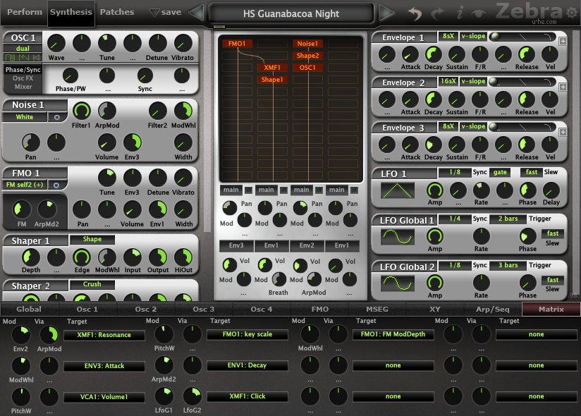The width and height of the screenshot is (581, 416).
Task: Click the 'FMO1: key scale' matrix target
Action: point(247,334)
